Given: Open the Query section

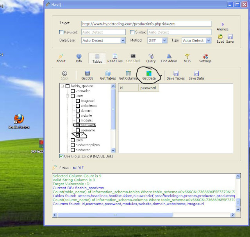Looking at the screenshot, I should [x=151, y=58].
